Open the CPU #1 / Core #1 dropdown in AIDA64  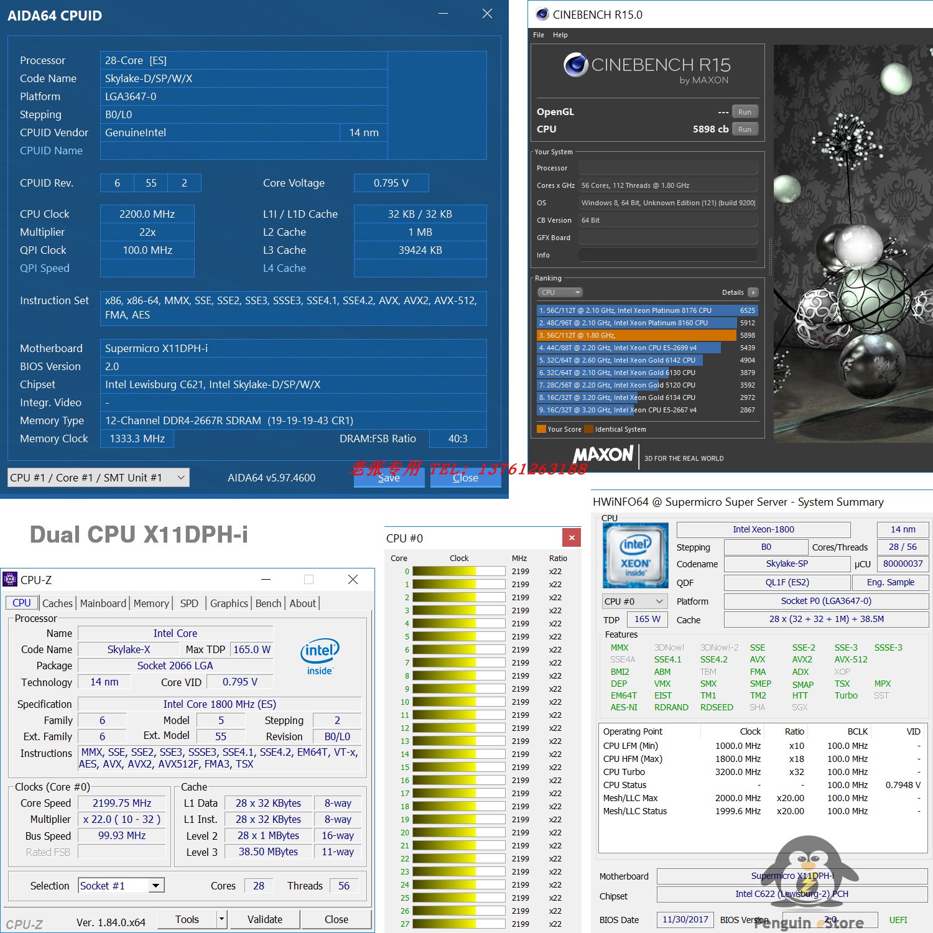point(179,477)
